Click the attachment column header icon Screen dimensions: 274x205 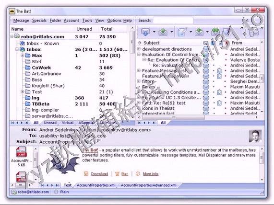point(220,43)
